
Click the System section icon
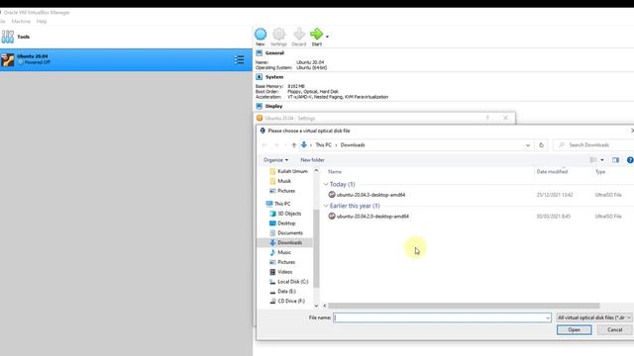260,77
